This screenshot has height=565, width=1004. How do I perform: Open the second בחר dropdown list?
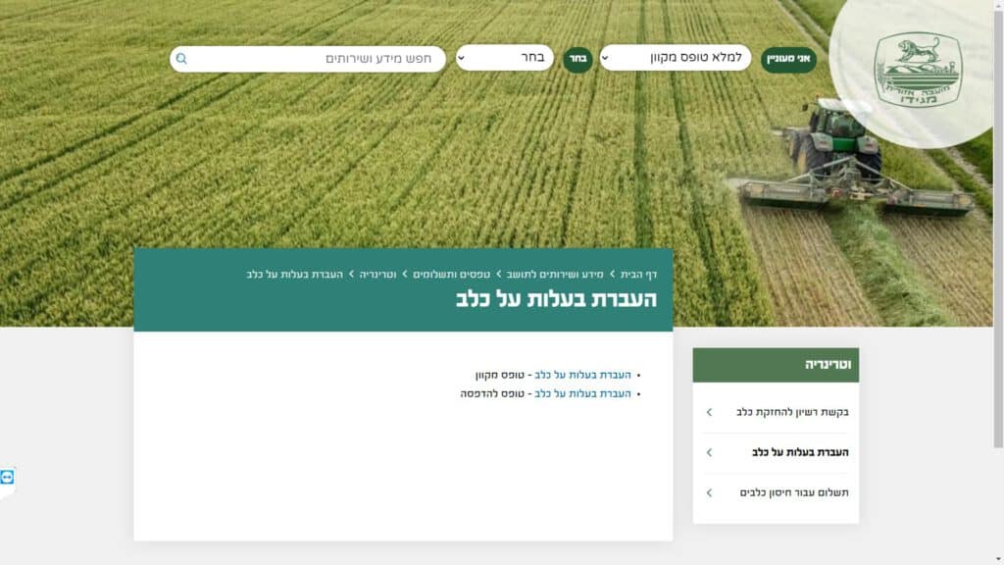[505, 58]
